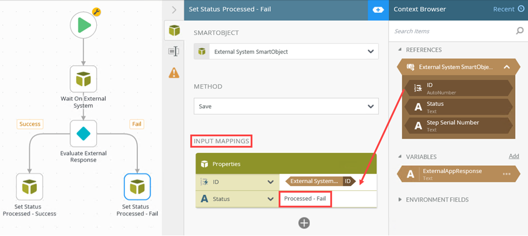Screen dimensions: 528x236
Task: Open the SmartObject properties tab icon
Action: click(x=175, y=31)
